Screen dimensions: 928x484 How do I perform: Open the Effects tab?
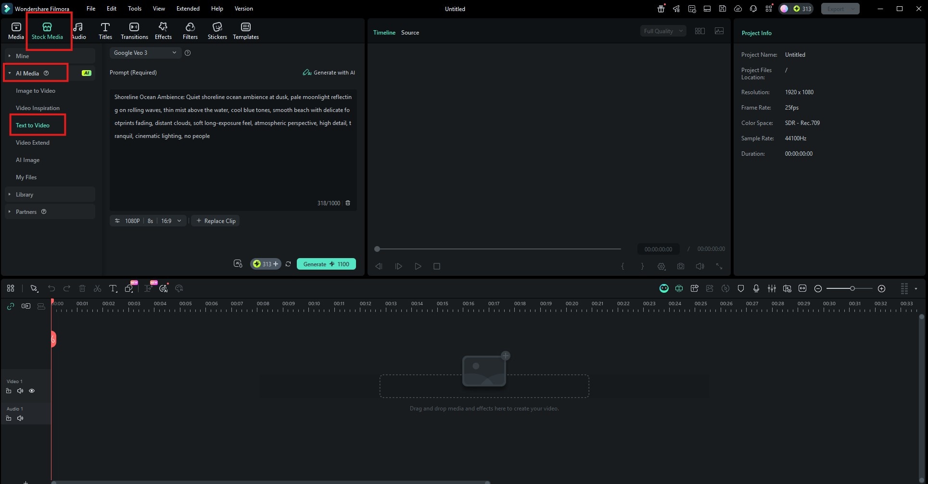coord(163,31)
